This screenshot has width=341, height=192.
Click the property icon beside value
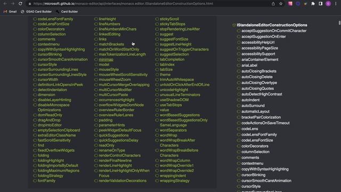(x=157, y=110)
